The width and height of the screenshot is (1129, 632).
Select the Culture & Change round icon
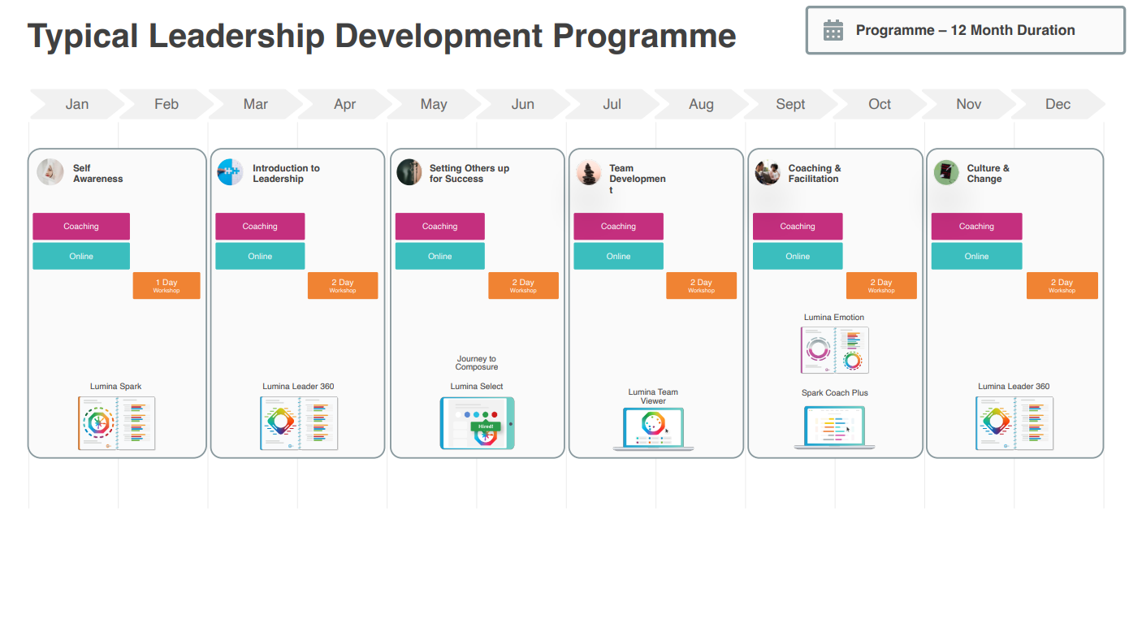[x=946, y=172]
